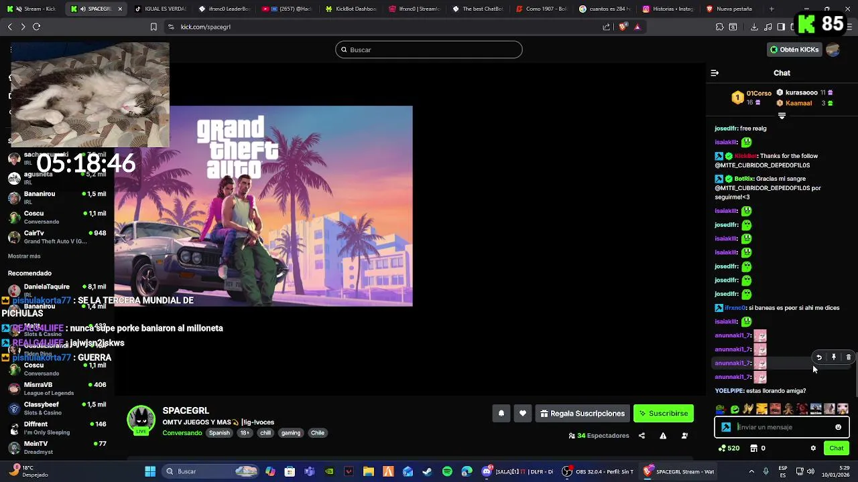Click the Brave Rewards triangle icon

(x=637, y=27)
